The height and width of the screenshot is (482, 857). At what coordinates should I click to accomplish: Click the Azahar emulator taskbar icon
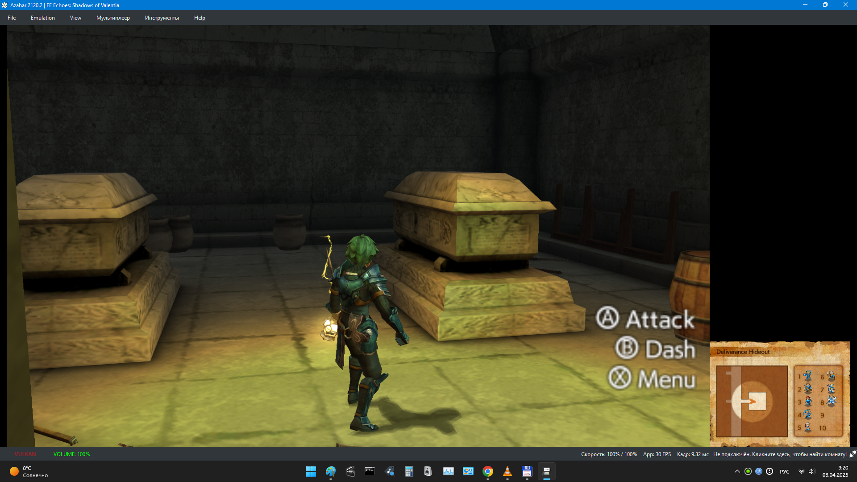point(546,471)
